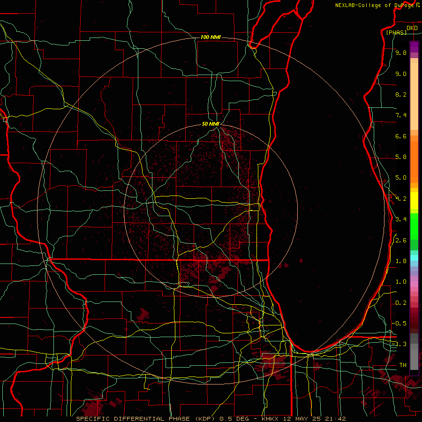
Task: Pick the light peach band of color bar
Action: pos(414,96)
